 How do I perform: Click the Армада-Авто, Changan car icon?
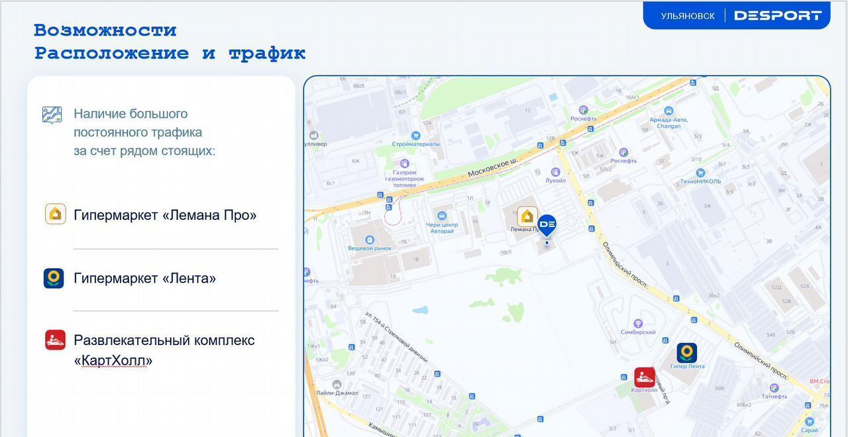669,111
